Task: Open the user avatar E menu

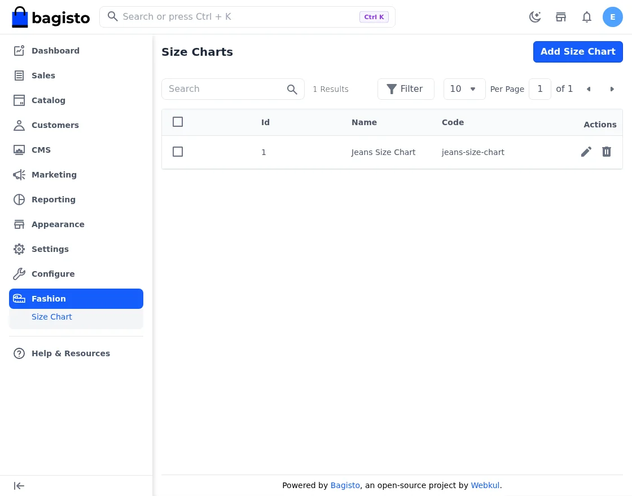Action: click(612, 17)
